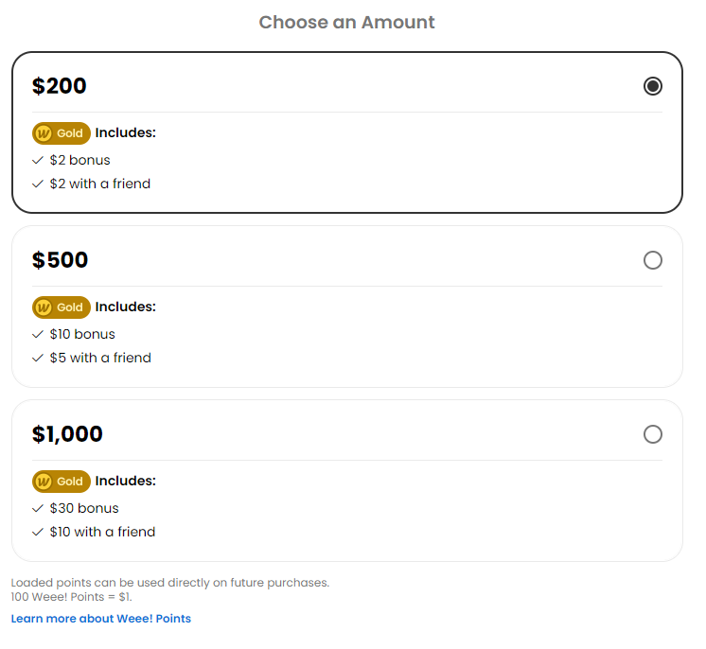Click the Includes label in the $1,000 card
706x649 pixels.
126,481
